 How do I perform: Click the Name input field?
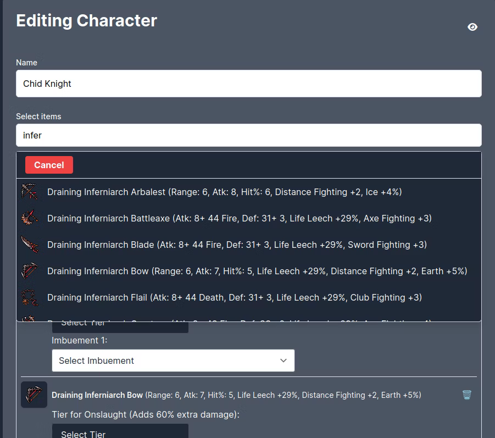pyautogui.click(x=249, y=84)
